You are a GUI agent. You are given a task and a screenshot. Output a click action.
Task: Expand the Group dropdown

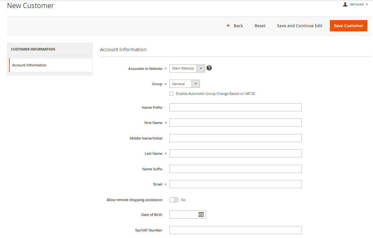pyautogui.click(x=184, y=84)
